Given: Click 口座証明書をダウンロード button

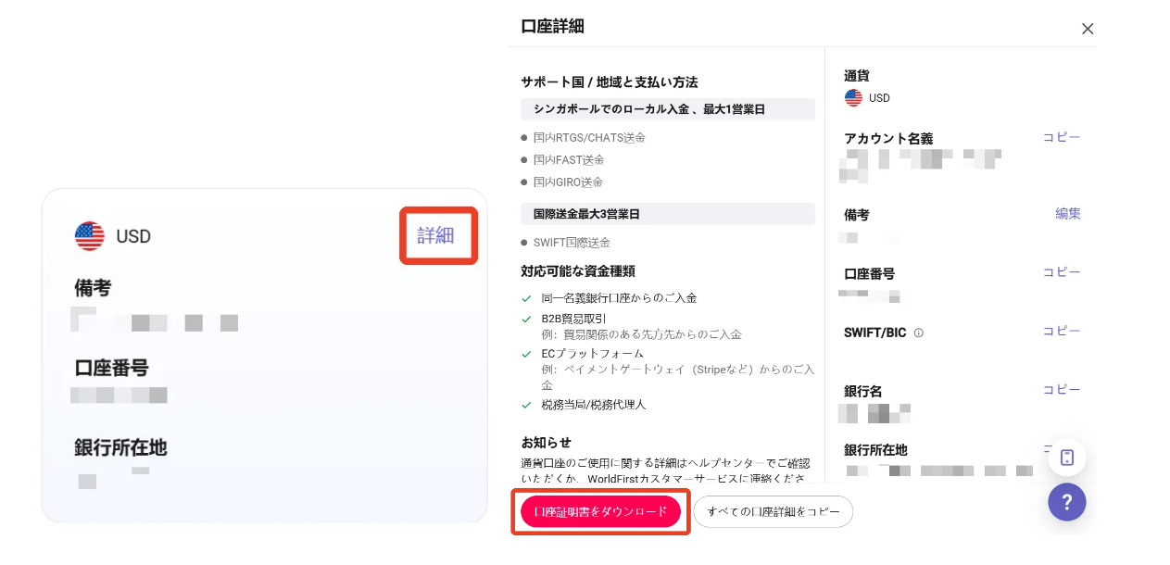Looking at the screenshot, I should tap(601, 511).
